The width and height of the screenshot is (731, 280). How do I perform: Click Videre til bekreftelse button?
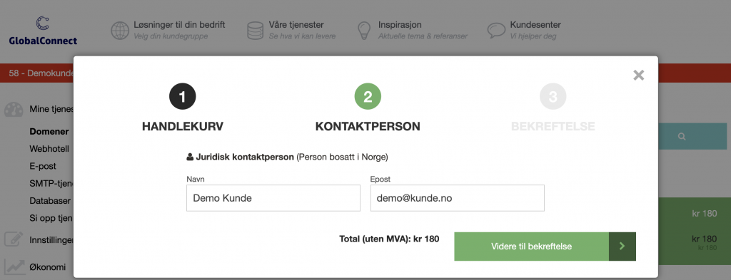click(531, 247)
